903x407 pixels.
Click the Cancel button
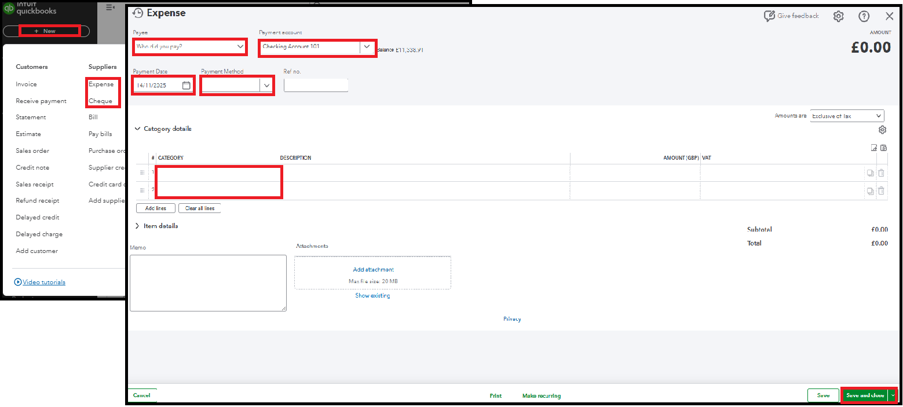pos(142,395)
